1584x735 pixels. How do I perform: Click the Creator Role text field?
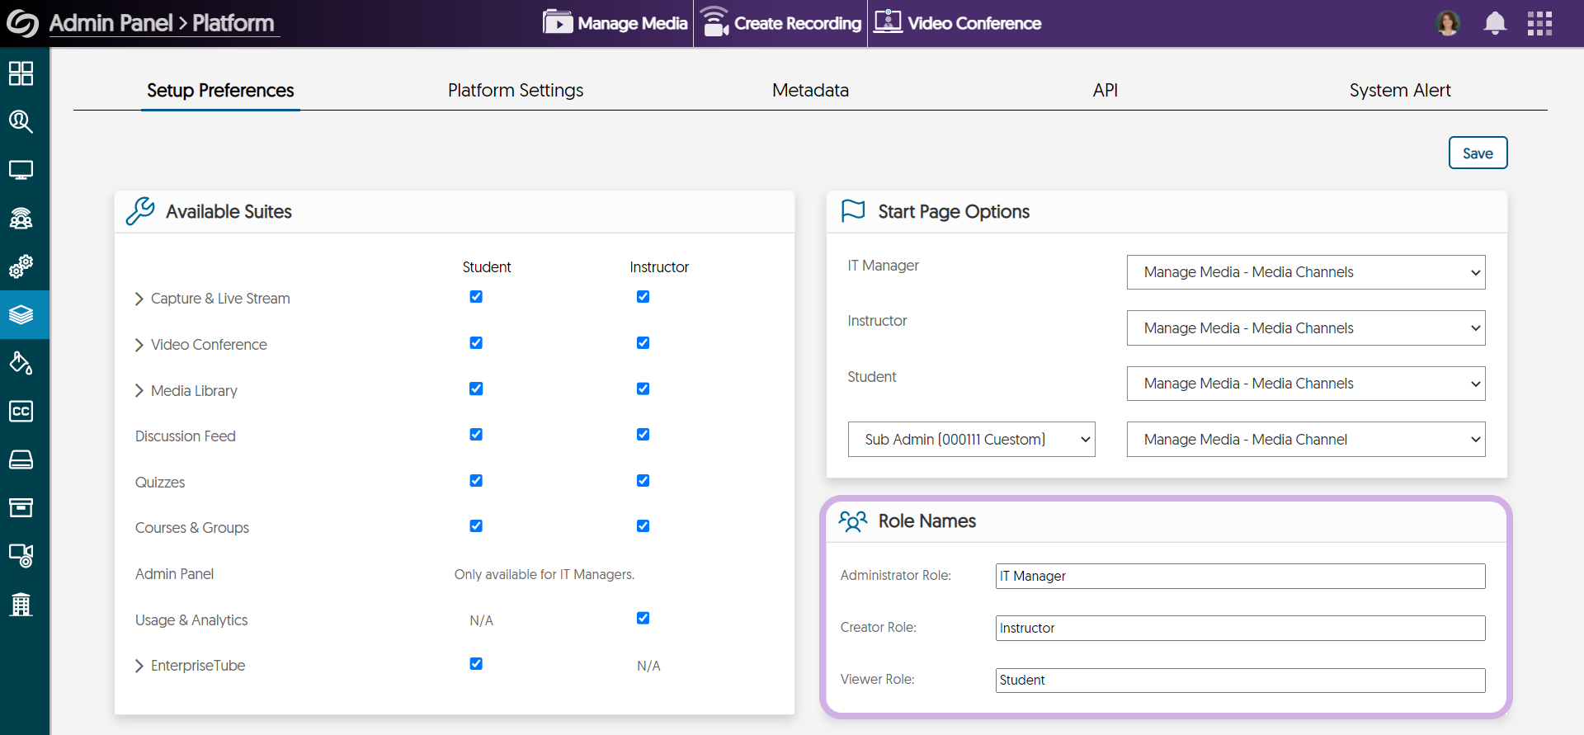coord(1239,628)
